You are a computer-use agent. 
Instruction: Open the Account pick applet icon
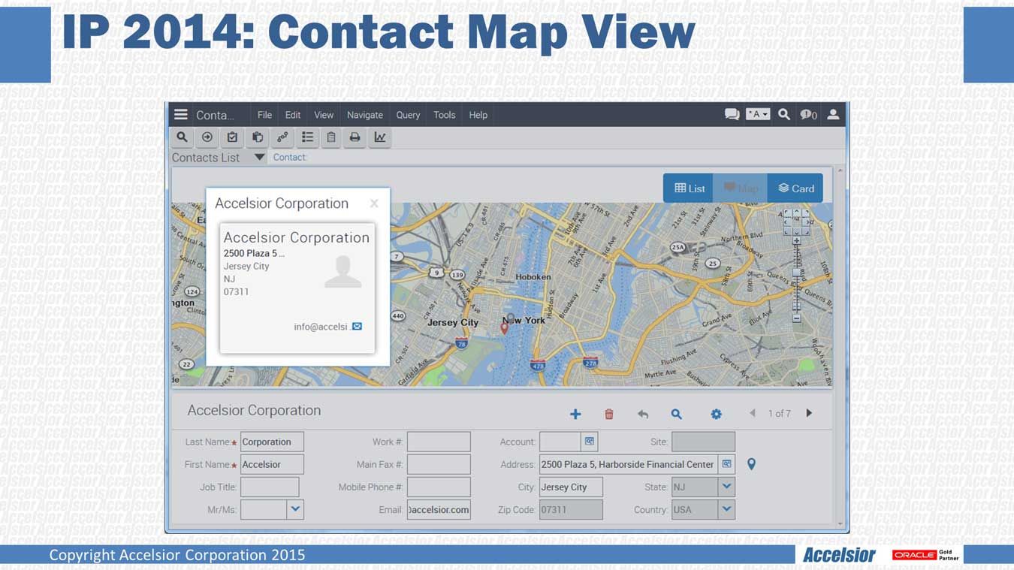coord(590,442)
